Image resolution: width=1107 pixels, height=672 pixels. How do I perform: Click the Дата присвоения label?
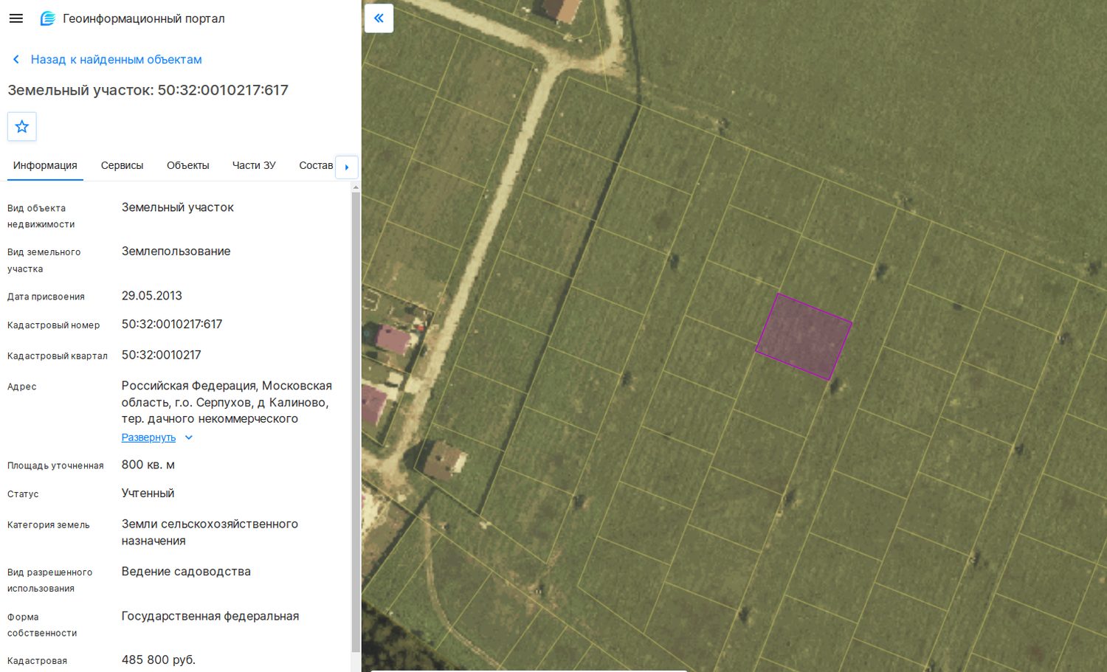46,297
